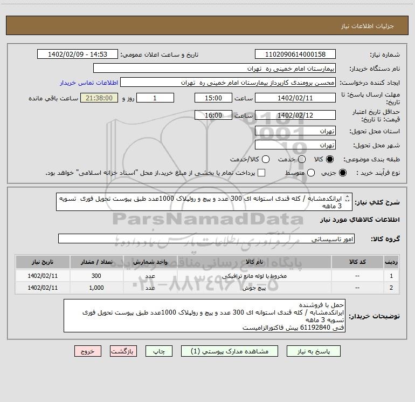Select row پیچ جوش item name

(254, 288)
